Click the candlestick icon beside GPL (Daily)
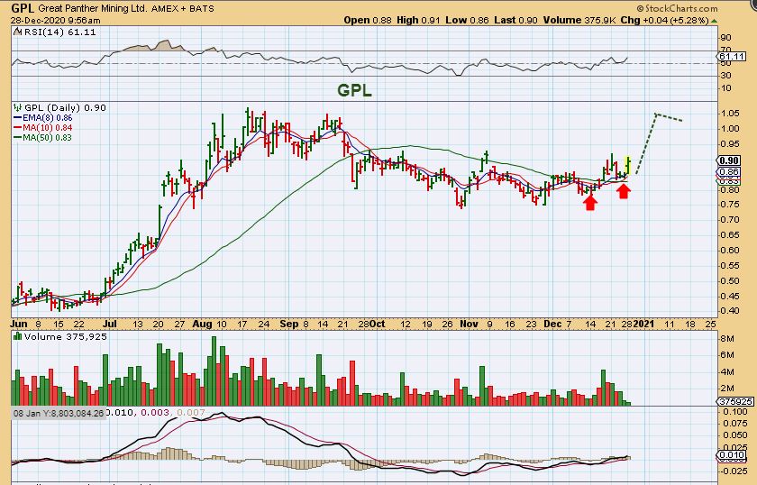 click(18, 107)
